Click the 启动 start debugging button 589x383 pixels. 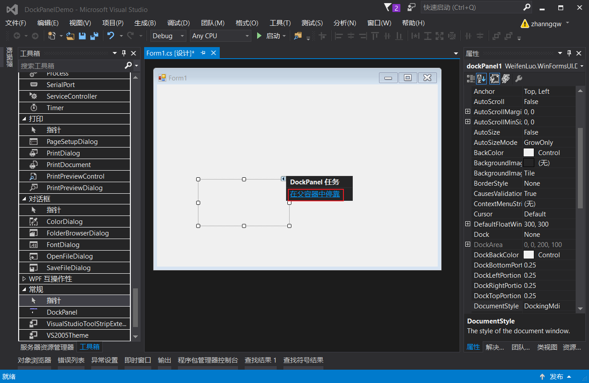pyautogui.click(x=268, y=36)
